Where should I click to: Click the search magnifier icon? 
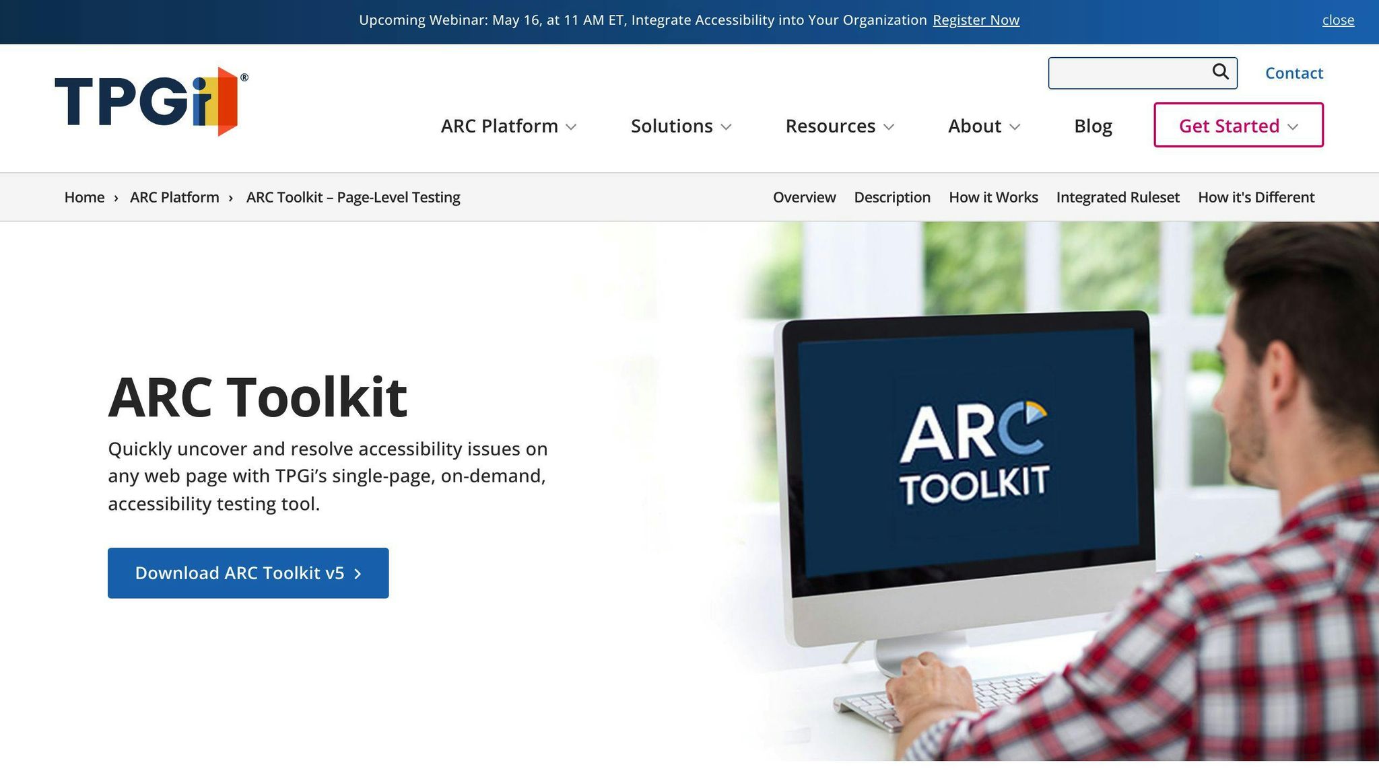tap(1220, 72)
